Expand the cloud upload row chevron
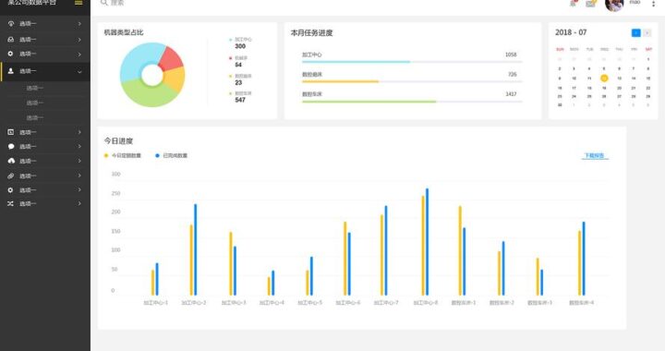Image resolution: width=665 pixels, height=351 pixels. coord(79,161)
